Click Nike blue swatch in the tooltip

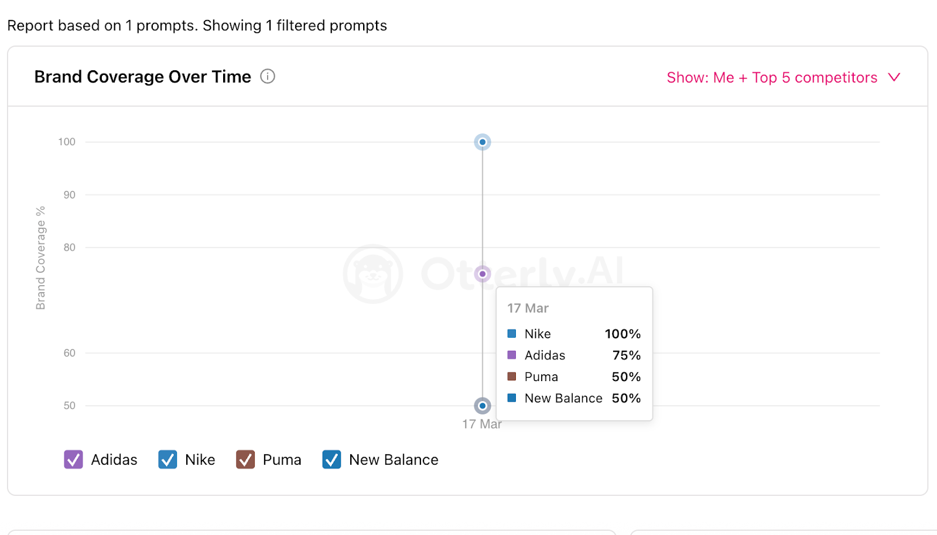coord(512,334)
